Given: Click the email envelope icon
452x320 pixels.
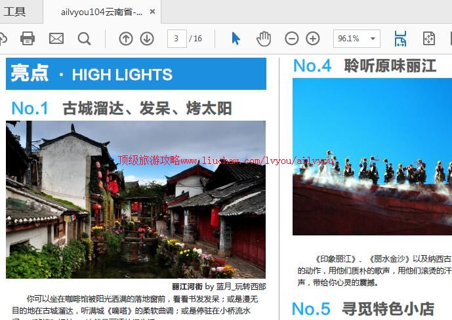Looking at the screenshot, I should [56, 39].
